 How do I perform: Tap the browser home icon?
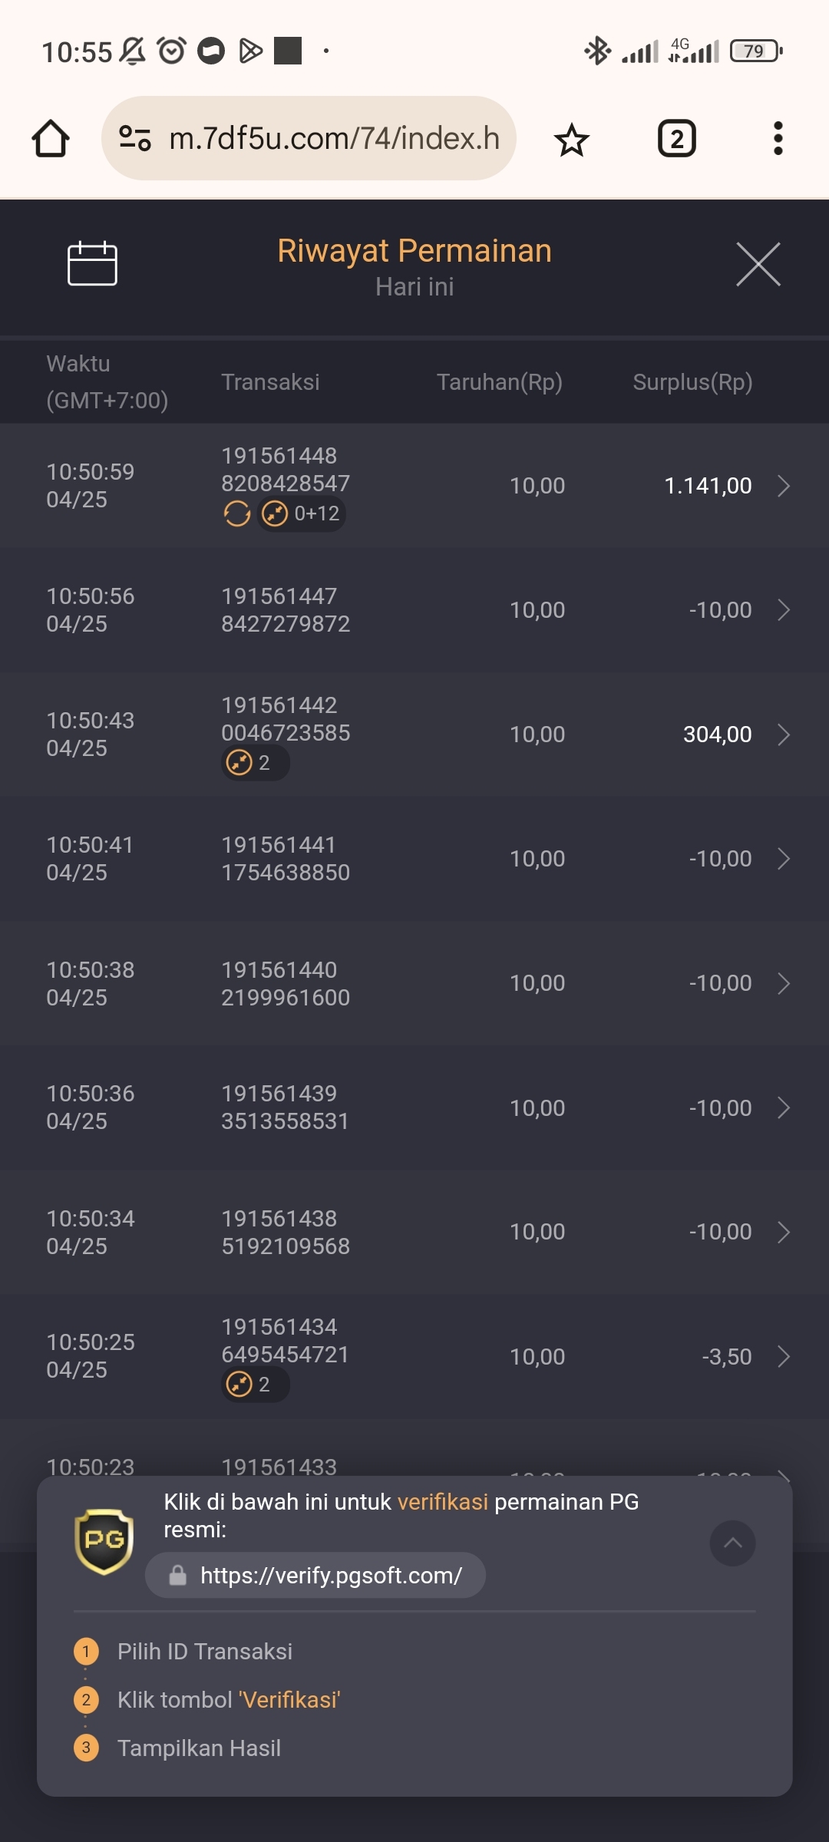(51, 139)
